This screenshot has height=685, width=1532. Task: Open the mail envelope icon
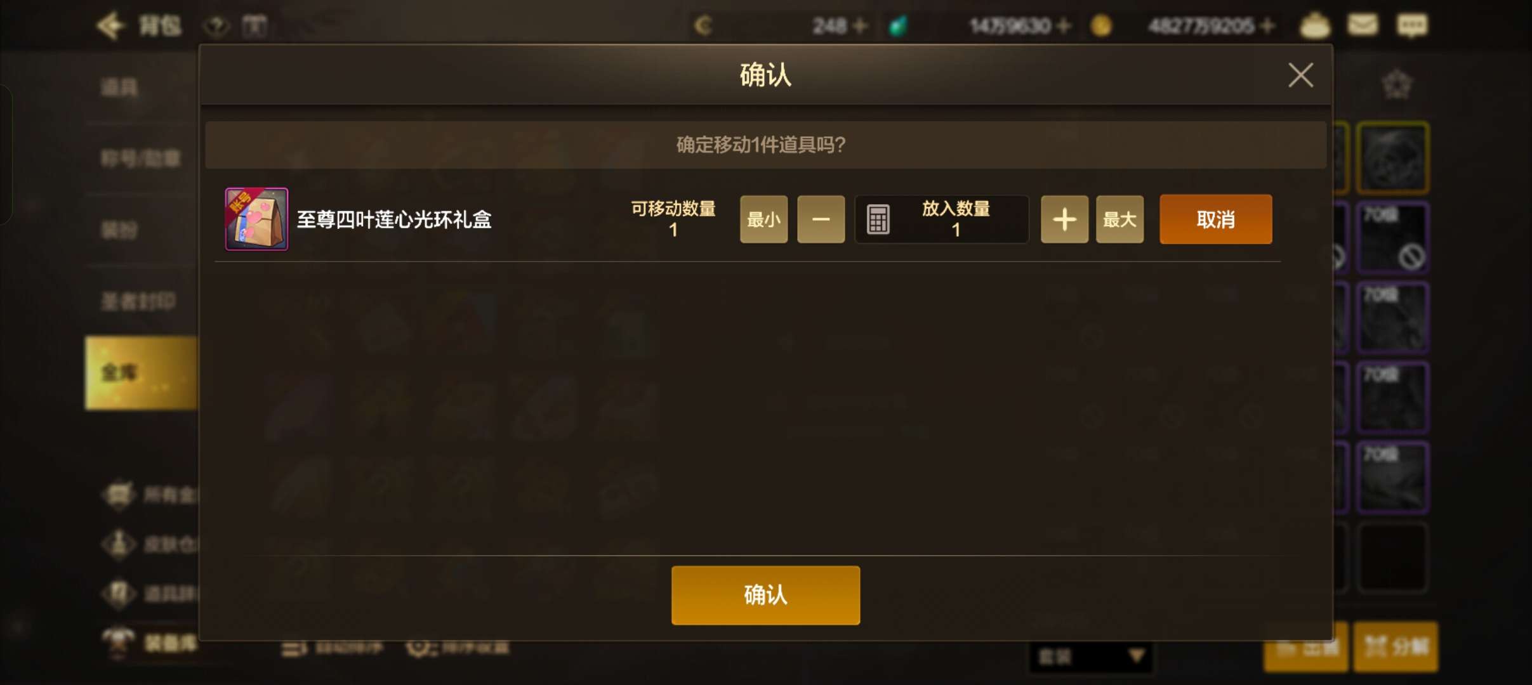[1362, 25]
